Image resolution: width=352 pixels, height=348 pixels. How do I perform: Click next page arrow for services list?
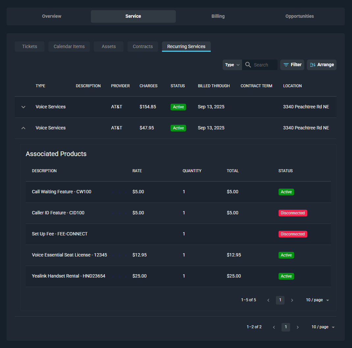(297, 327)
